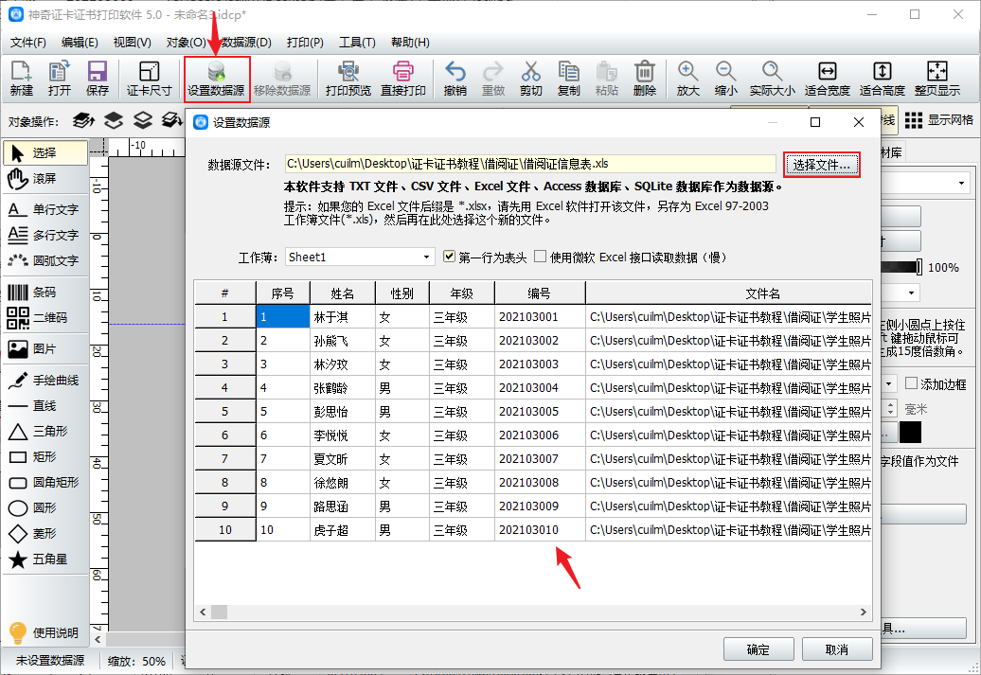Check the 添加边框 option
Viewport: 981px width, 675px height.
911,383
